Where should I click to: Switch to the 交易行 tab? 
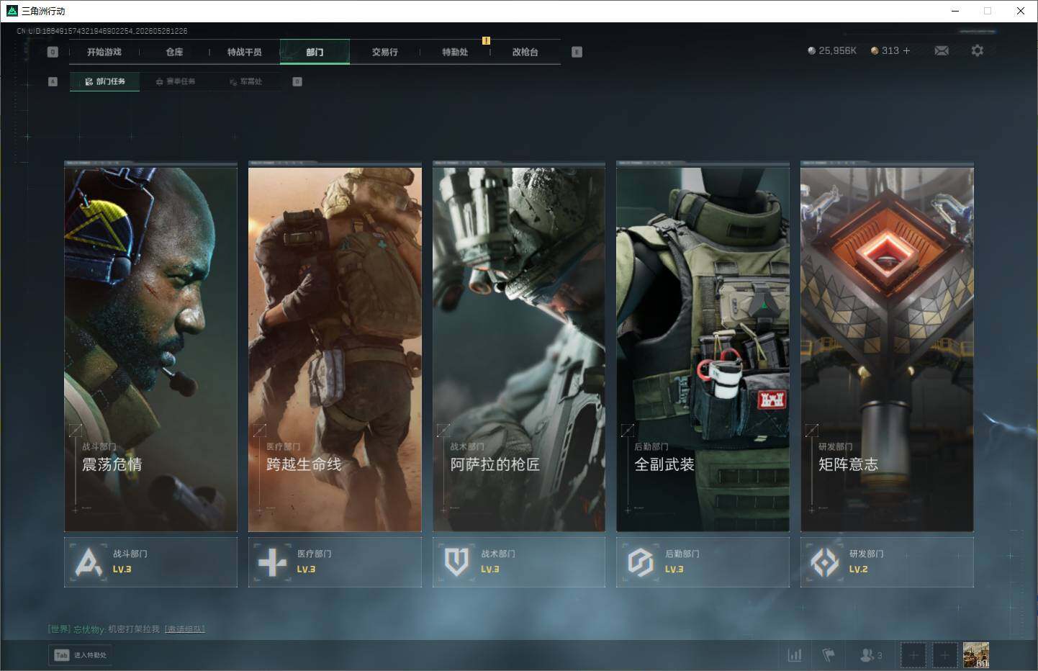pos(385,52)
